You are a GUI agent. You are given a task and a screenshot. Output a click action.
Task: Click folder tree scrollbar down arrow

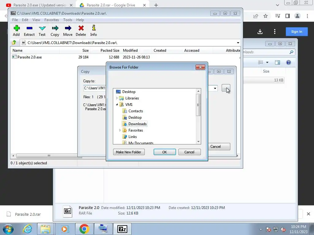pyautogui.click(x=198, y=141)
